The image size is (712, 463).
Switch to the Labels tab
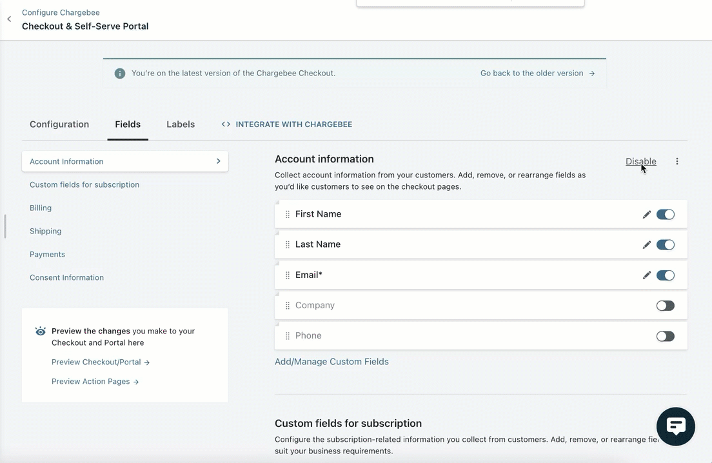tap(181, 124)
